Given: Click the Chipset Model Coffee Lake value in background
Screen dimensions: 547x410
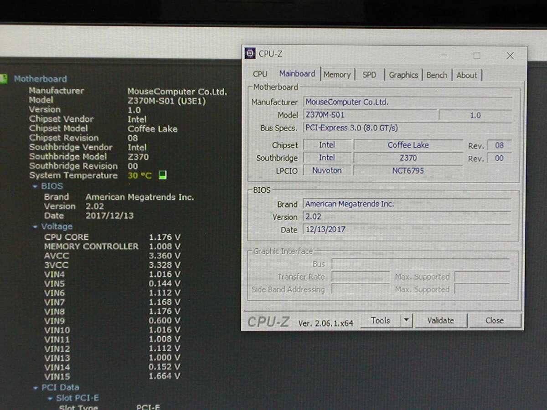Looking at the screenshot, I should [x=152, y=128].
